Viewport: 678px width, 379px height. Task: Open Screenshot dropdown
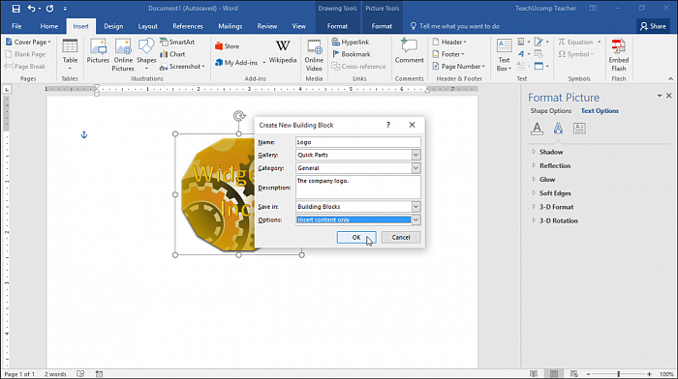[182, 67]
